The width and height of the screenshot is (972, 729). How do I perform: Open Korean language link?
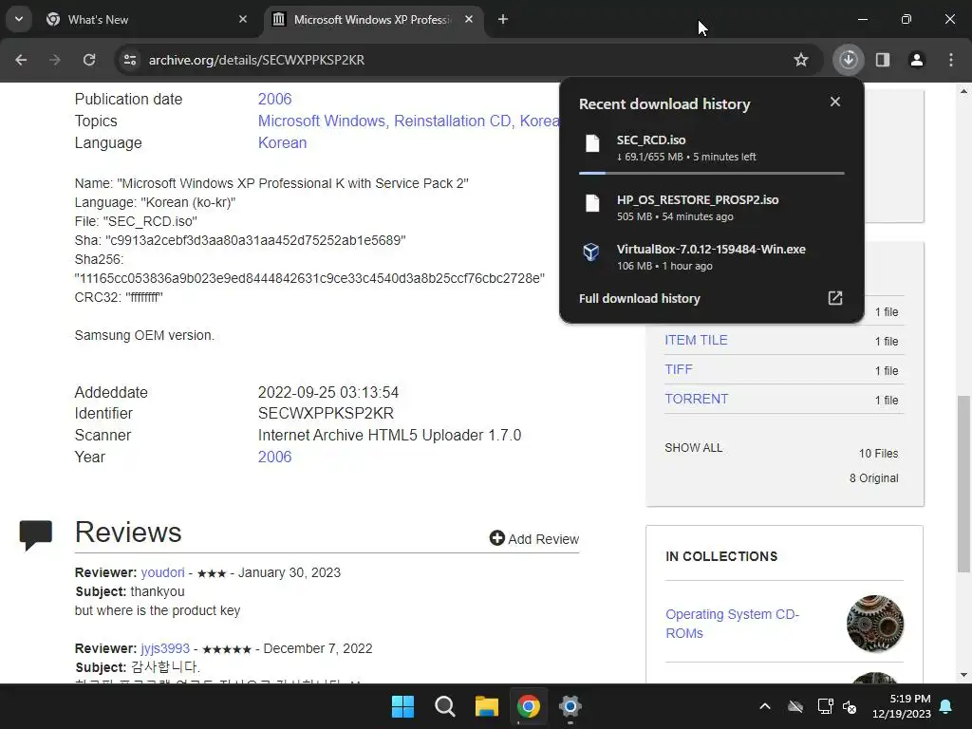coord(282,142)
